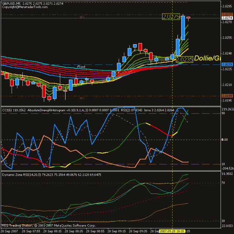Click 2.0195 on the price axis

coord(227,100)
